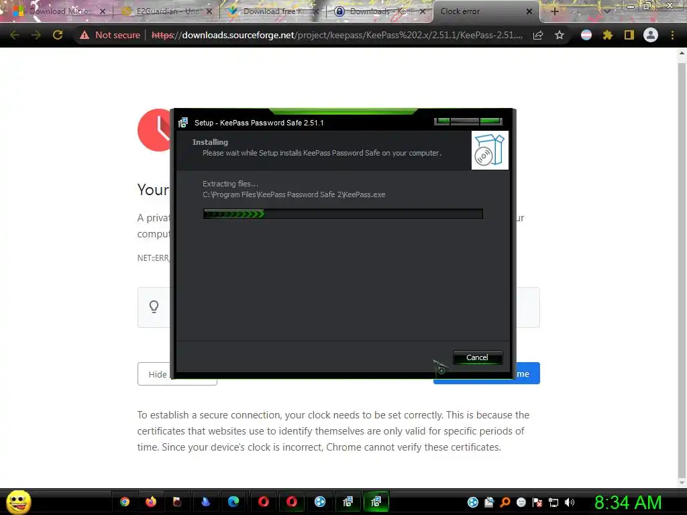Click the non-highlighted setup installer taskbar icon
This screenshot has width=687, height=515.
[348, 502]
